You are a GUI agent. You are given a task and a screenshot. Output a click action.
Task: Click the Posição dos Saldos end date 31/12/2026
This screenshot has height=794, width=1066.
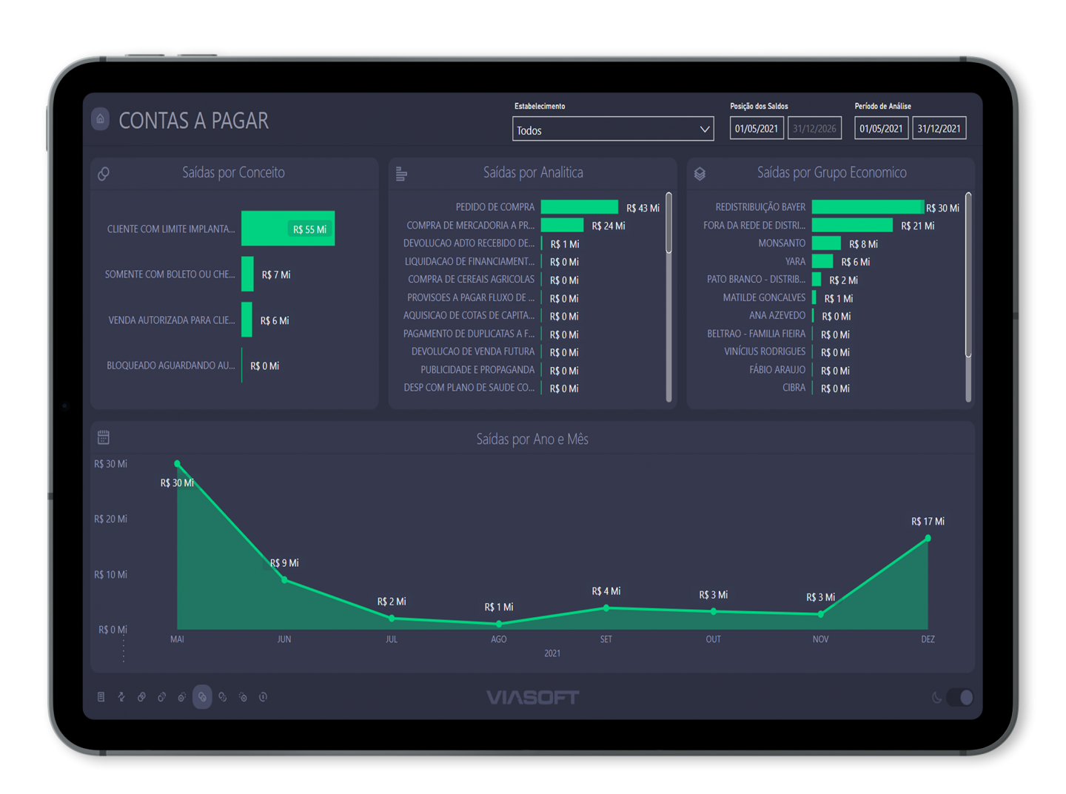tap(814, 129)
